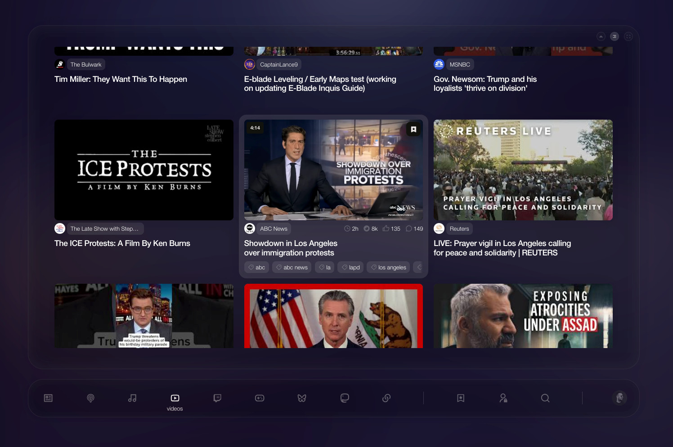Toggle the list layout view button
Screen dimensions: 673x447
(x=615, y=36)
